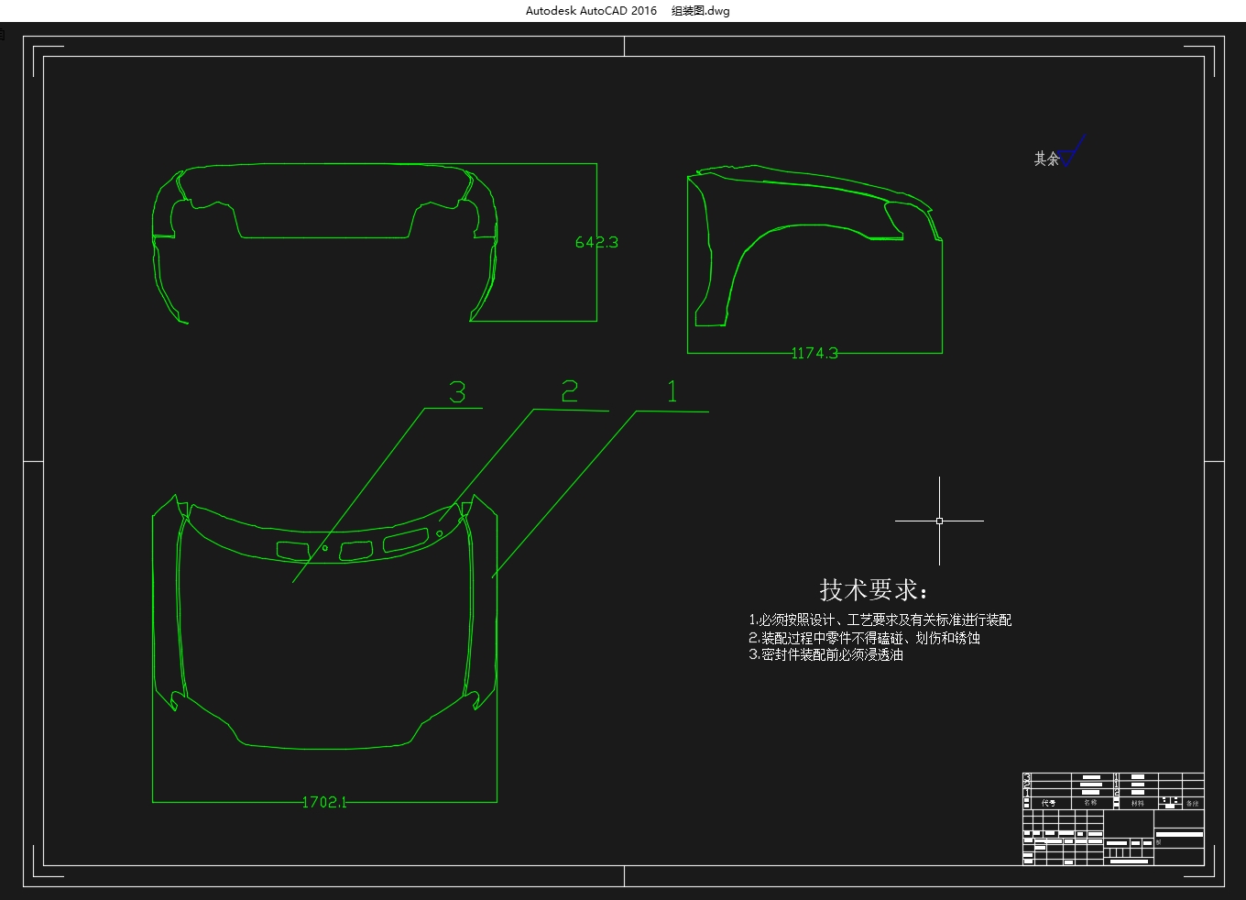Click the fender side view drawing
Image resolution: width=1246 pixels, height=900 pixels.
point(814,244)
